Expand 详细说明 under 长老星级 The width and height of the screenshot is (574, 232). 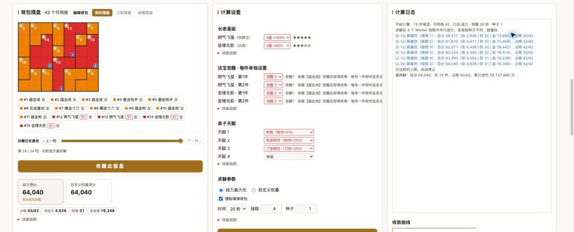(227, 53)
